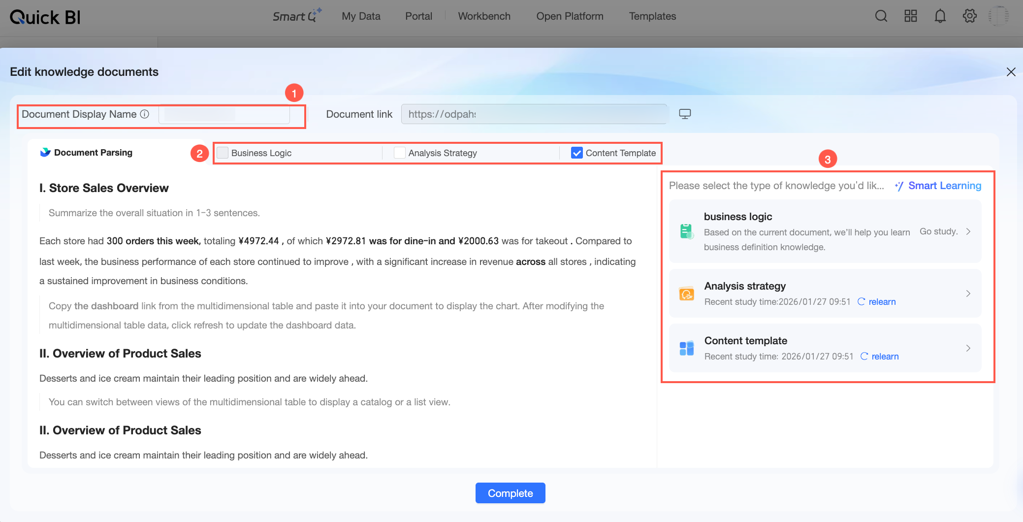Click Go study. on business logic card
Image resolution: width=1023 pixels, height=522 pixels.
pos(938,231)
